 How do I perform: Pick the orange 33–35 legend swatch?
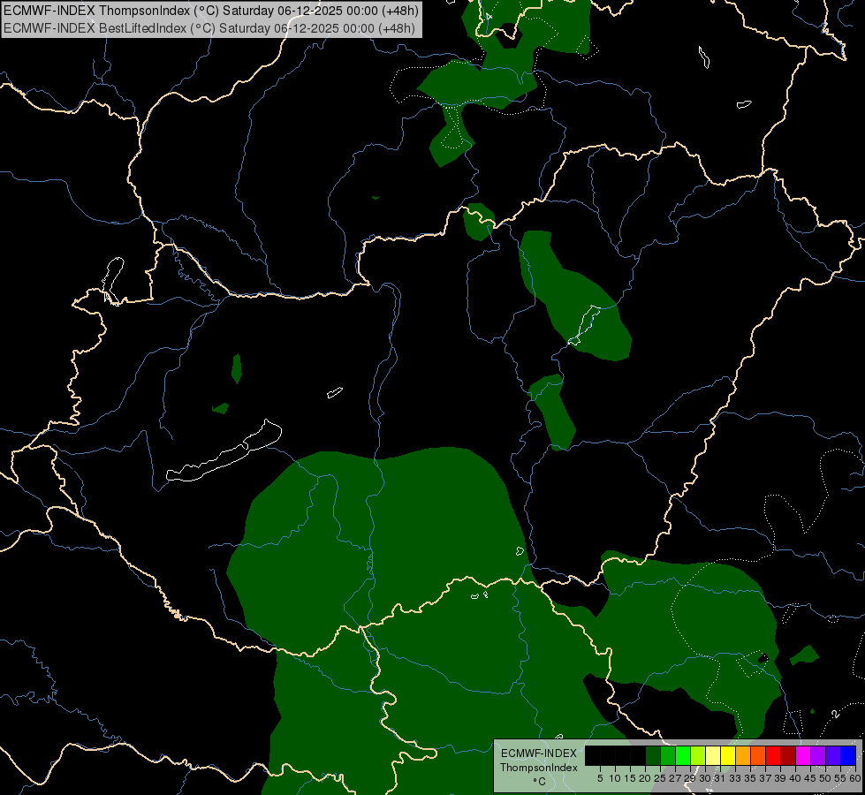click(x=743, y=755)
